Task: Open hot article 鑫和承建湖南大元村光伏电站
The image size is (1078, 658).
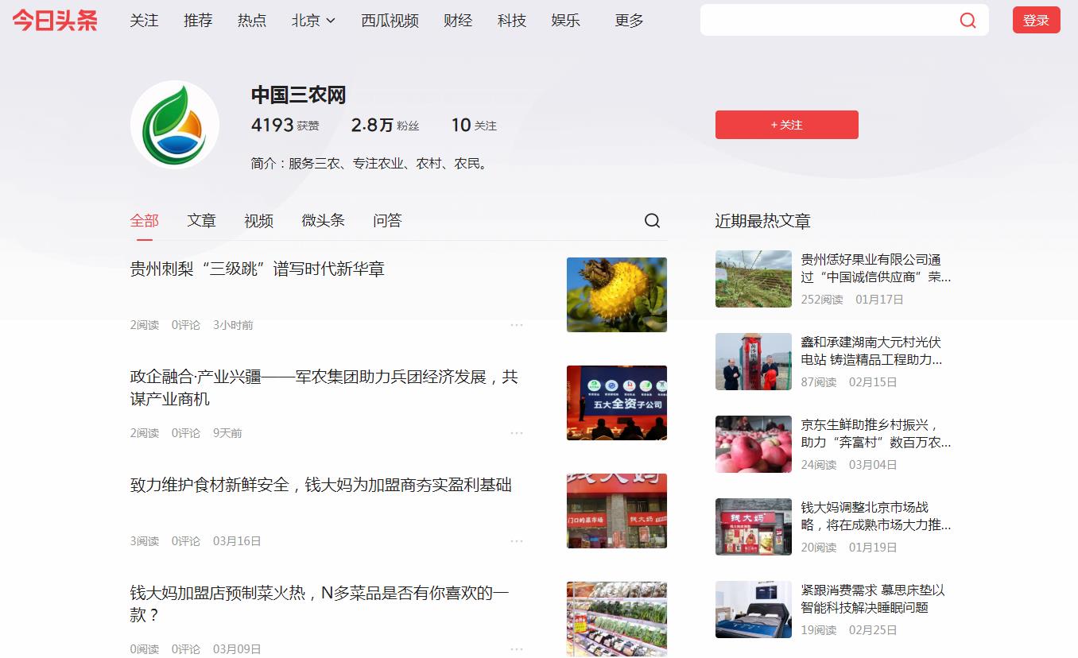Action: click(x=871, y=351)
